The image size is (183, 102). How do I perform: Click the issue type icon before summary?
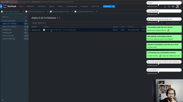pyautogui.click(x=44, y=30)
